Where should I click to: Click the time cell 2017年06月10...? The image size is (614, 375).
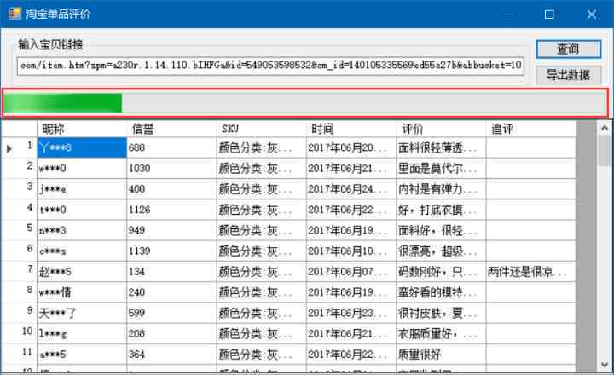(350, 251)
